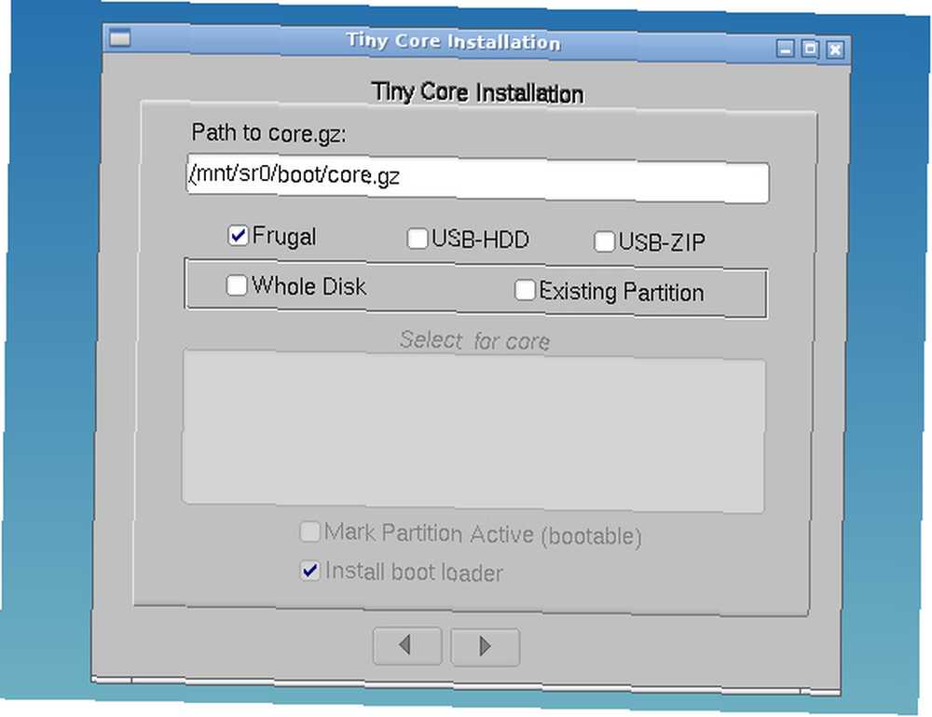Screen dimensions: 932x717
Task: Uncheck Install boot loader
Action: click(309, 571)
